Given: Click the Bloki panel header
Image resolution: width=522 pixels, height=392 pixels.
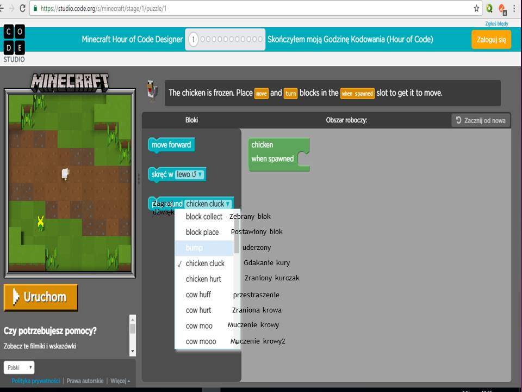Looking at the screenshot, I should coord(191,120).
